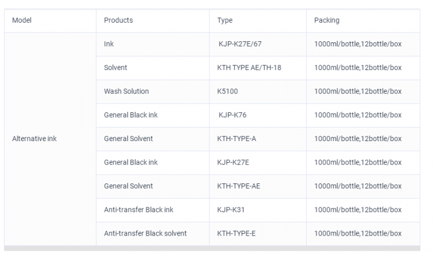Select the KTH-TYPE-AE cell
The height and width of the screenshot is (254, 435).
258,186
